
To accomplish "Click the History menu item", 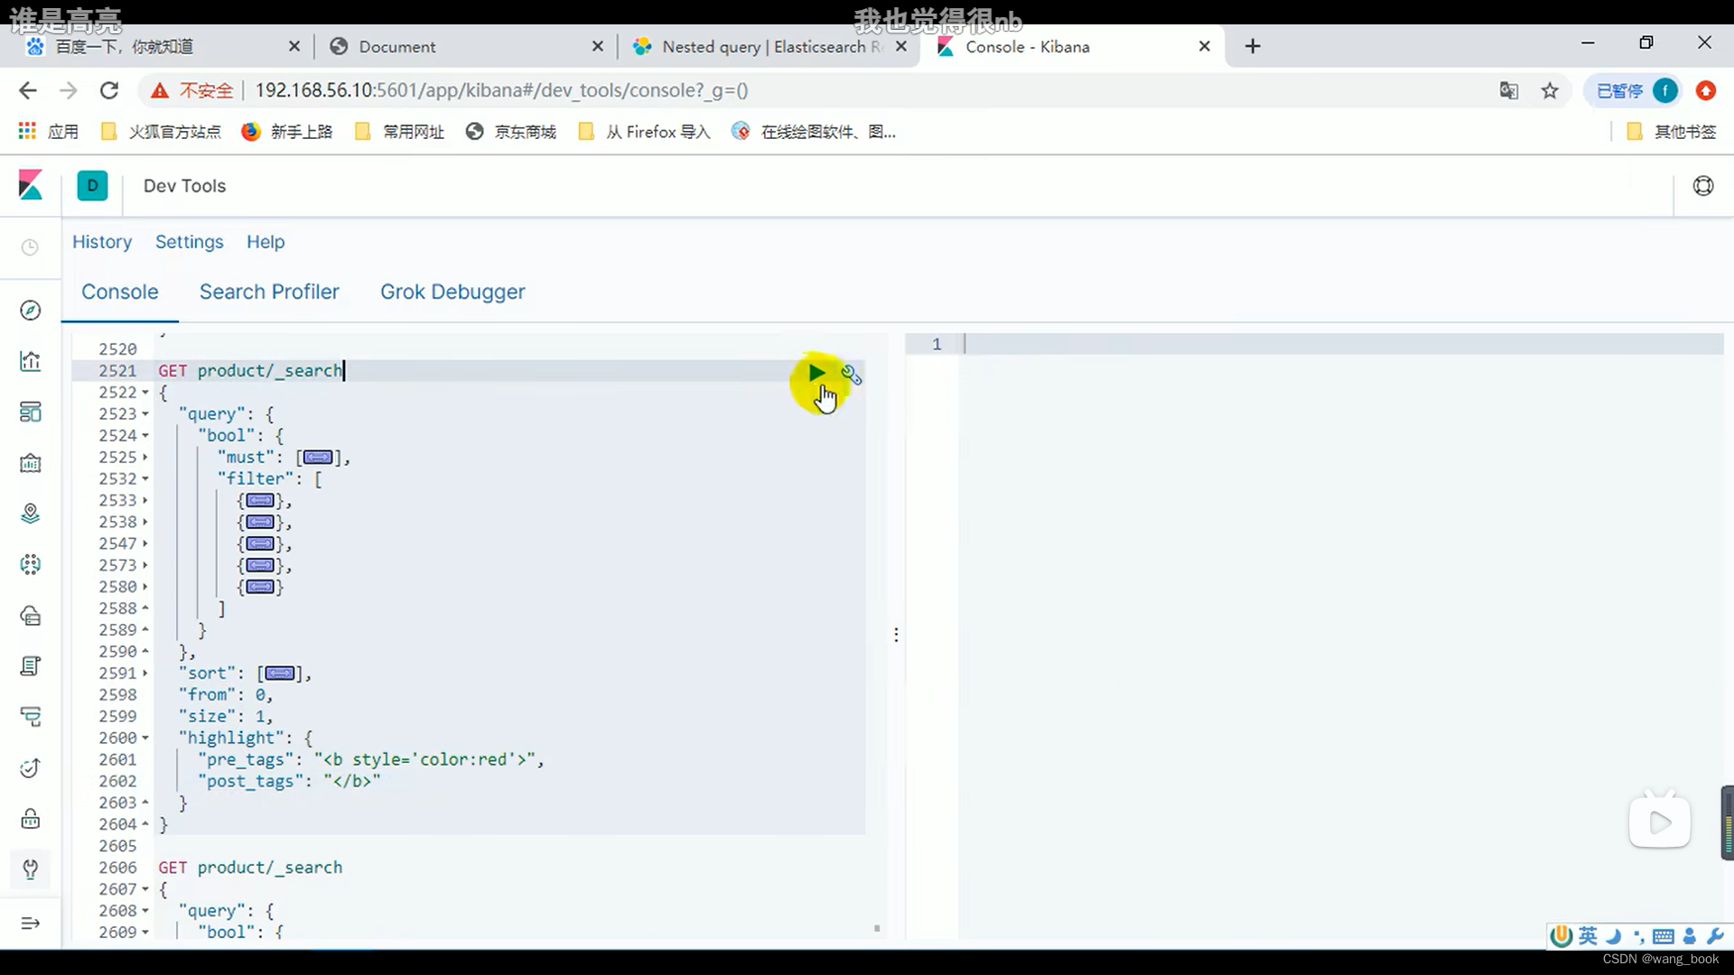I will pyautogui.click(x=102, y=240).
